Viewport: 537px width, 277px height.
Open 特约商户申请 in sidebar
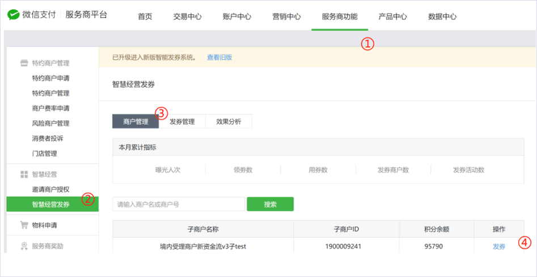click(x=51, y=78)
